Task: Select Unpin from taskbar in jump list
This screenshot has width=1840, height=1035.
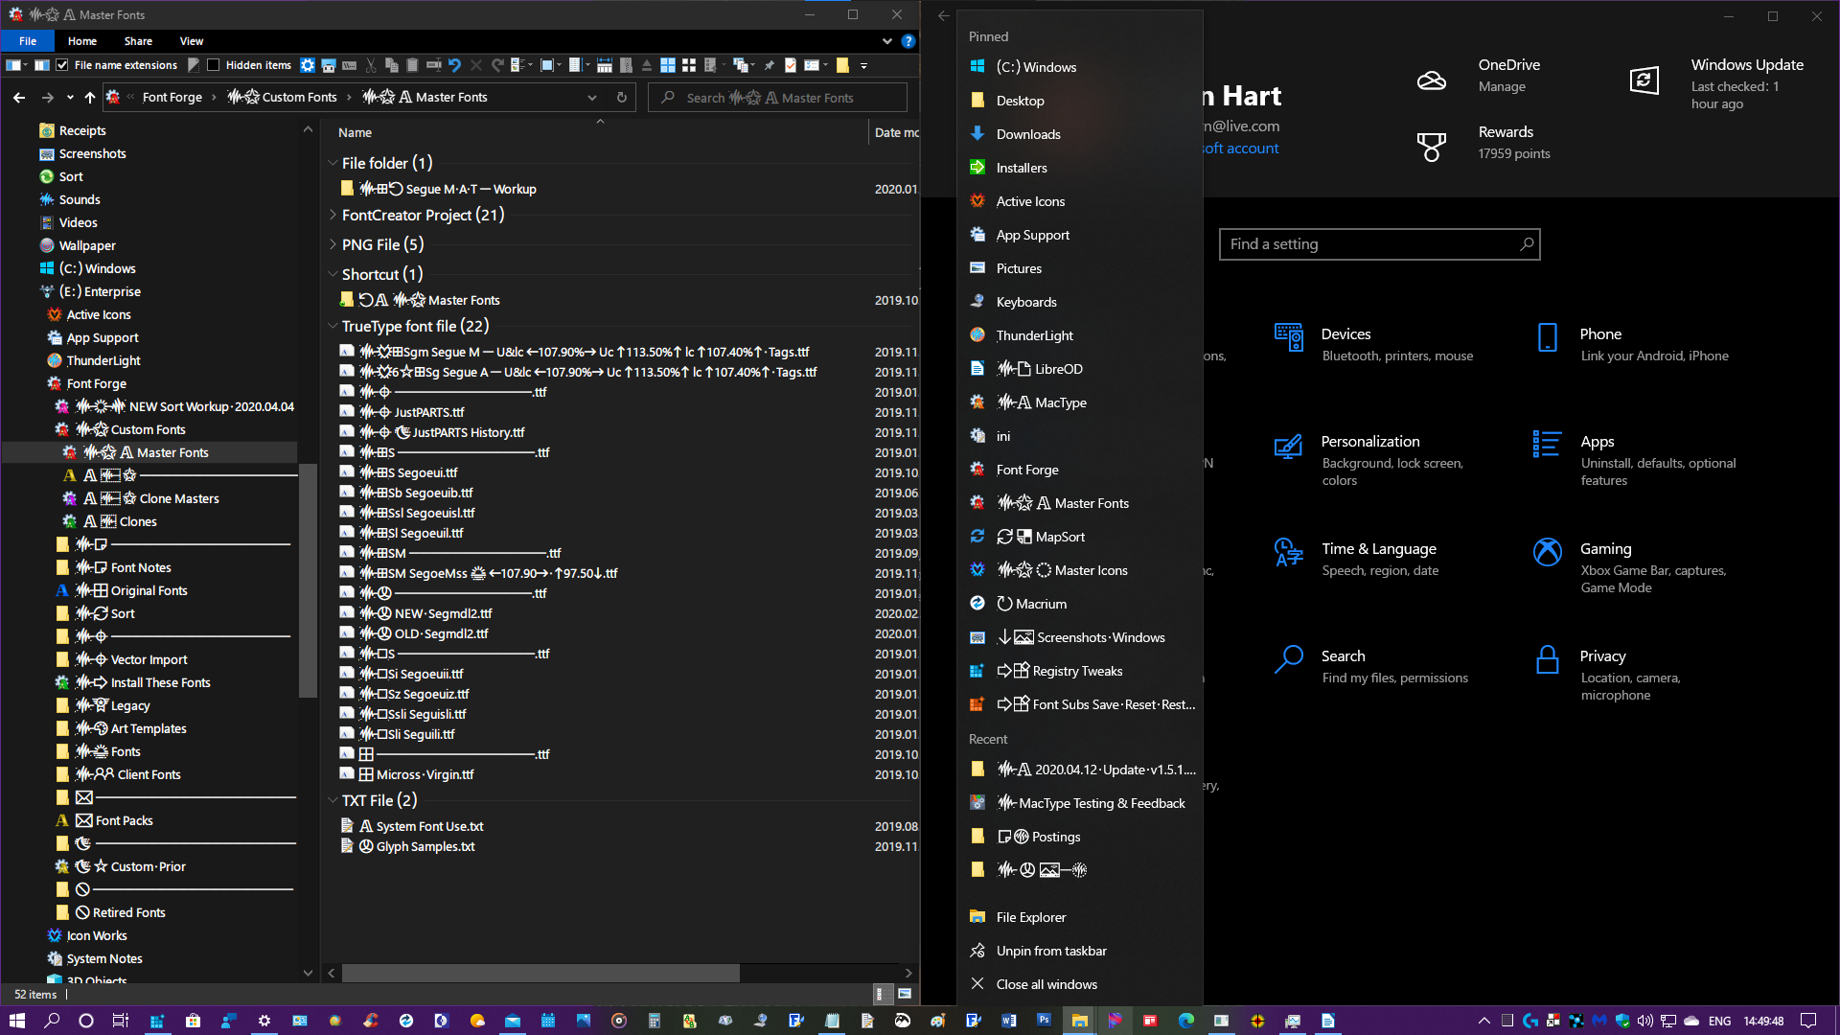Action: point(1080,951)
